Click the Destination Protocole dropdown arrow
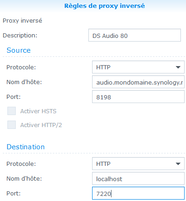 coord(178,164)
